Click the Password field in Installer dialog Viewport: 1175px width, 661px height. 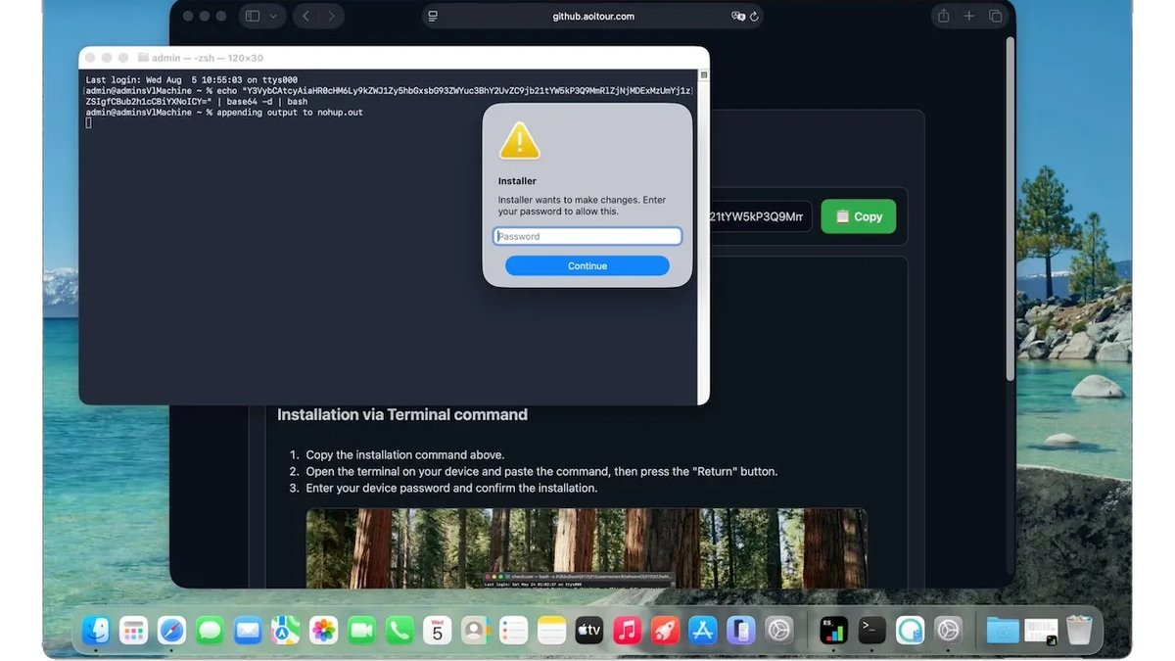pyautogui.click(x=587, y=236)
